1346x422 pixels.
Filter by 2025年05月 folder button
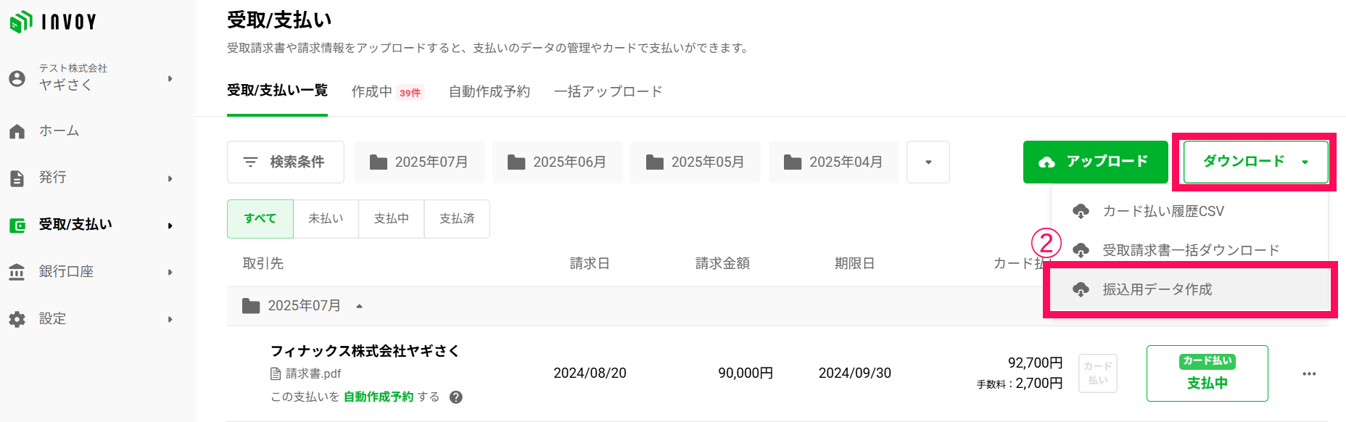pos(695,162)
